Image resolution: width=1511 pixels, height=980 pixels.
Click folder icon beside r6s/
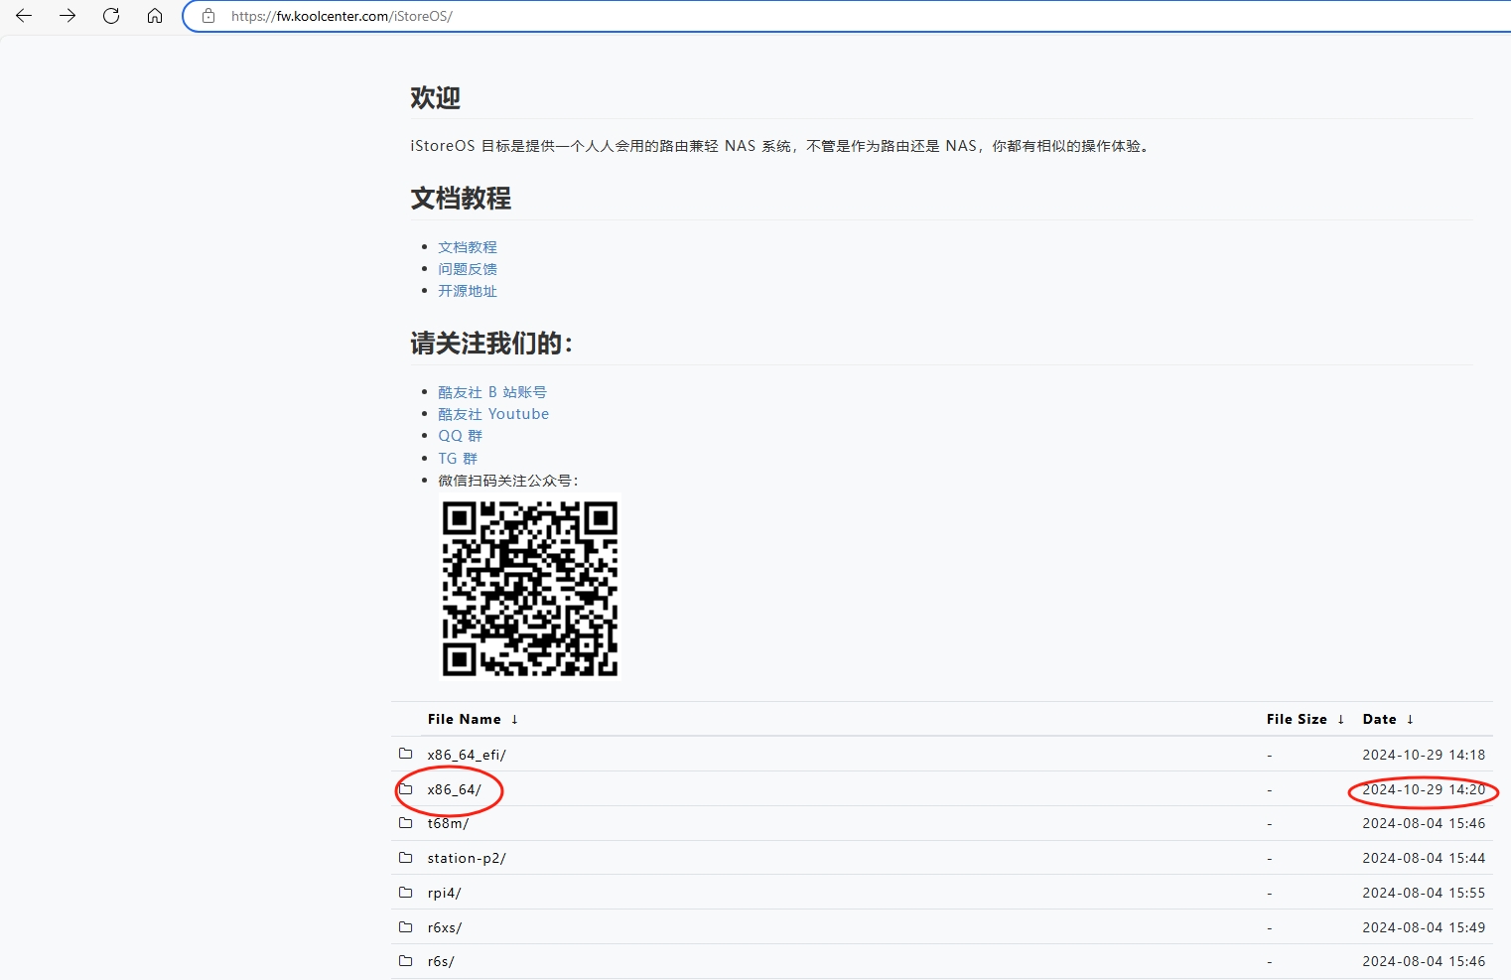point(406,960)
